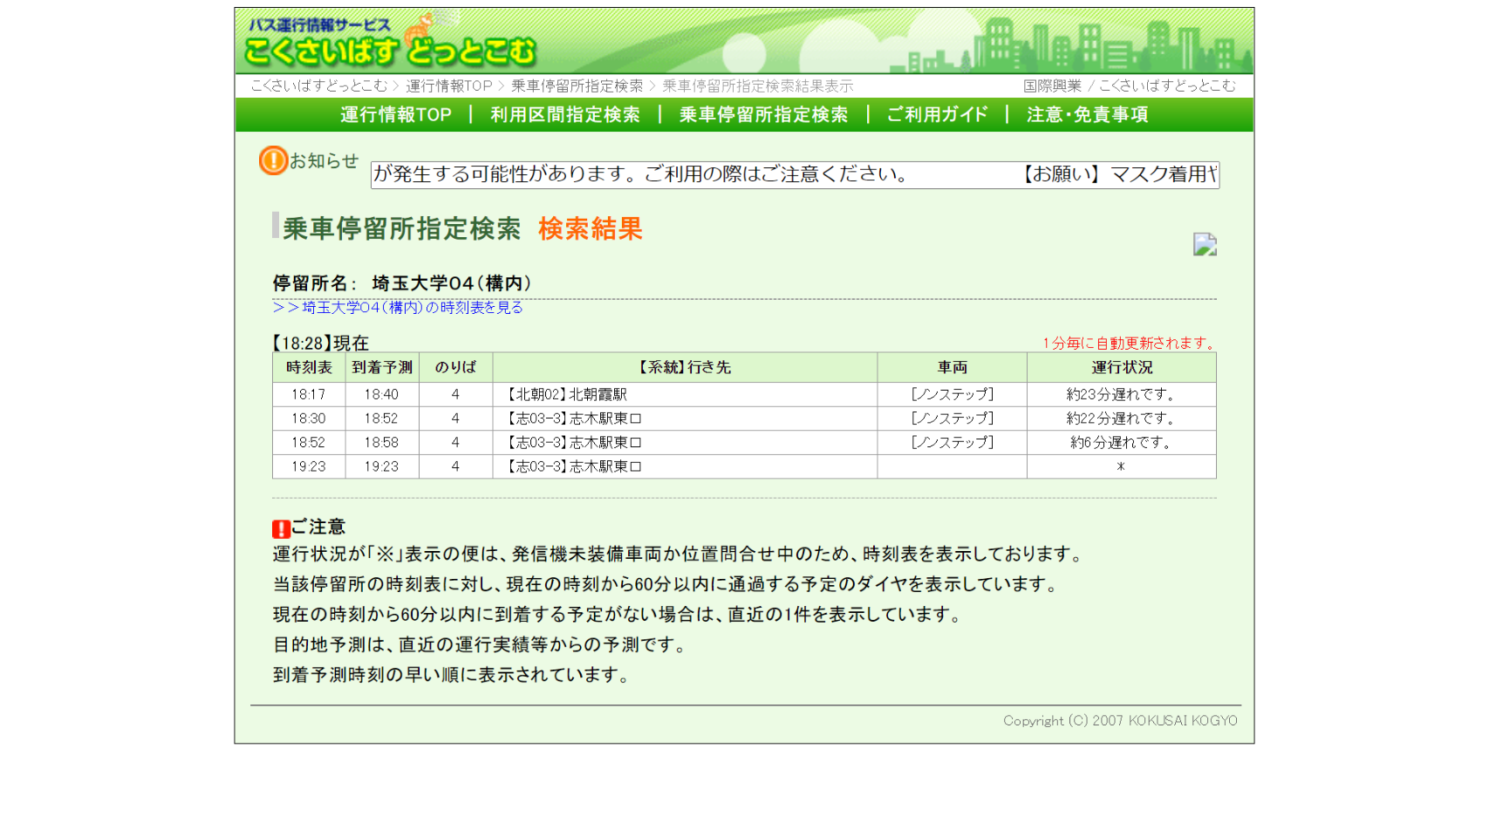This screenshot has width=1489, height=837.
Task: View the 埼玉大学04(構内) timetable link
Action: click(x=398, y=308)
